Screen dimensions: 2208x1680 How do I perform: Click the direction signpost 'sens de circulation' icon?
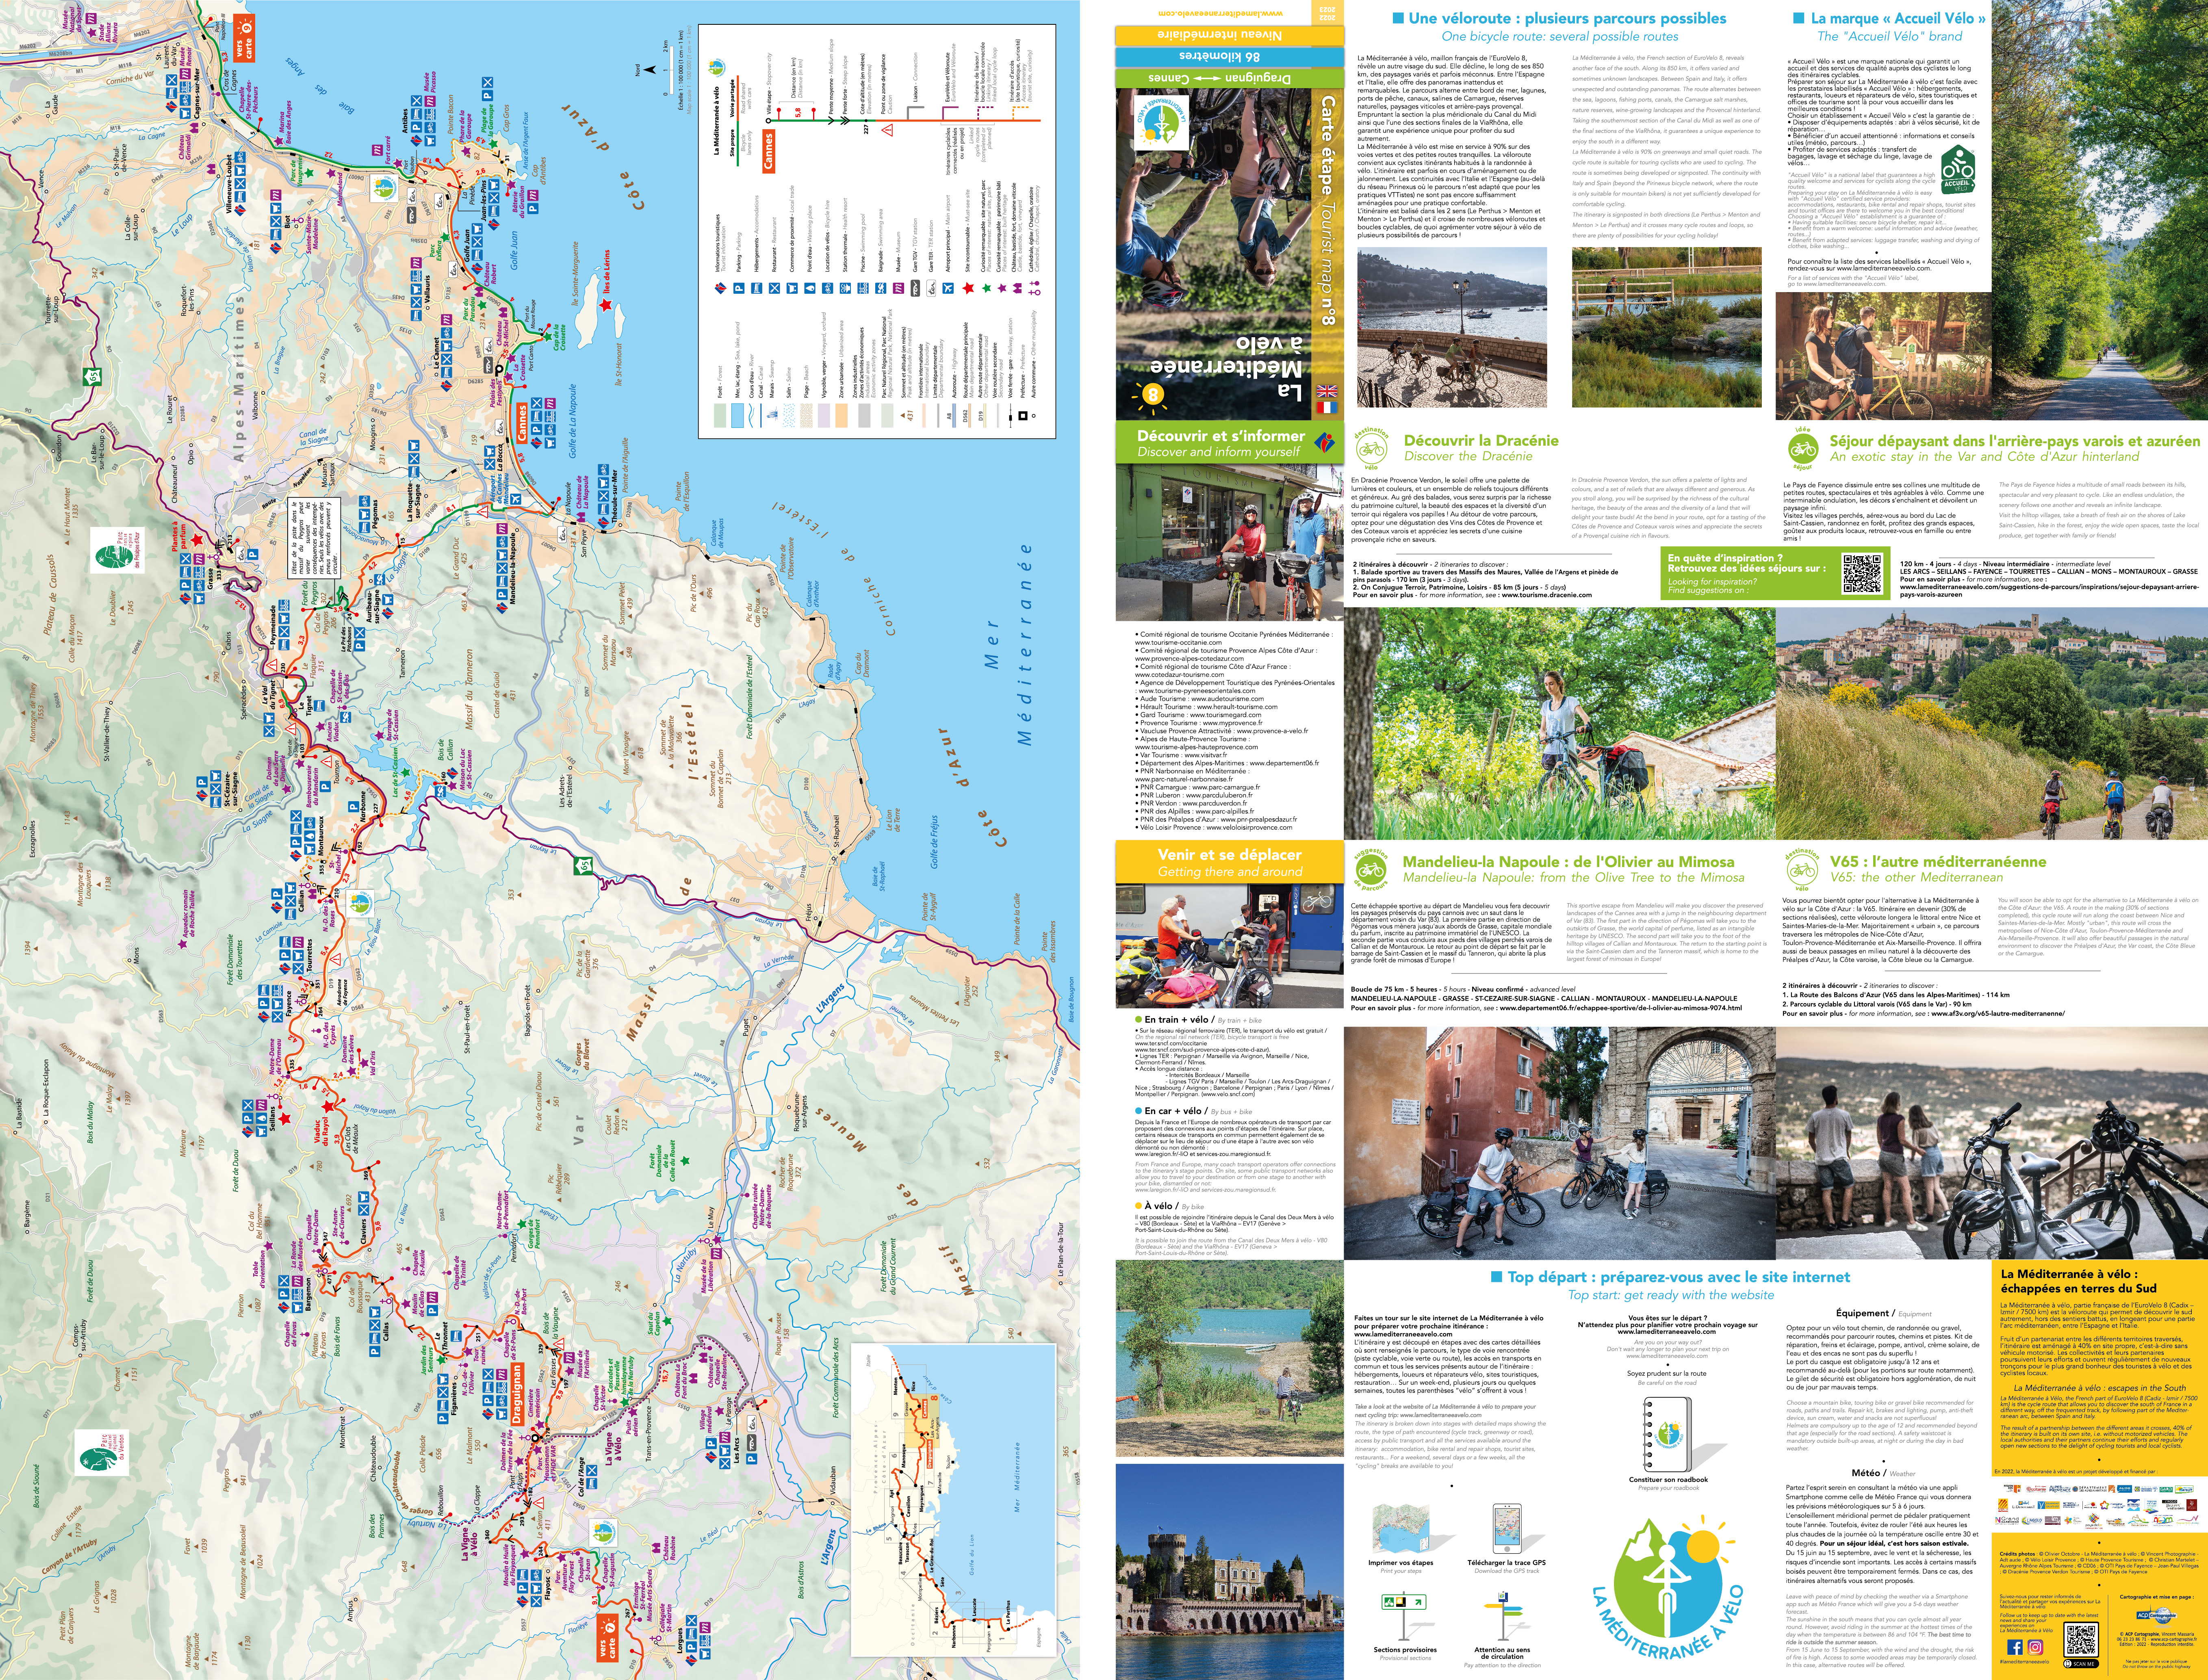coord(1504,1616)
